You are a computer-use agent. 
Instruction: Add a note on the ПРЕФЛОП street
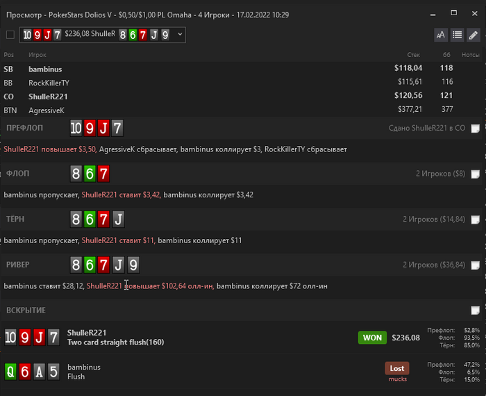click(x=475, y=129)
